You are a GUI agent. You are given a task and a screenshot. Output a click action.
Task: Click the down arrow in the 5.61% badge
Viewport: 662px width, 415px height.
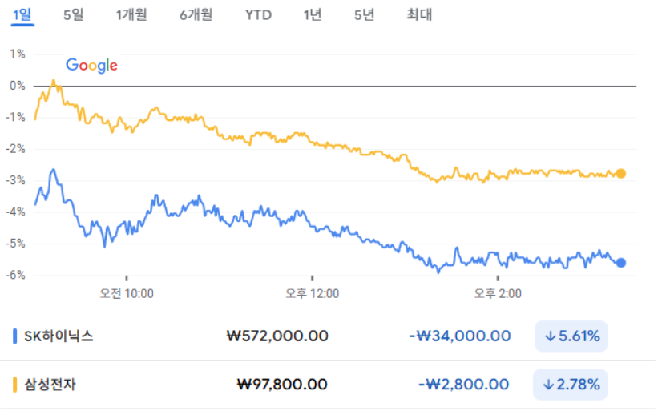point(550,336)
